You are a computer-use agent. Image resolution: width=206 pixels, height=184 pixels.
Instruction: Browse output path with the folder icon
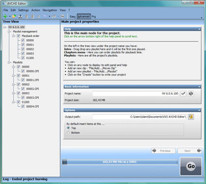pos(191,117)
